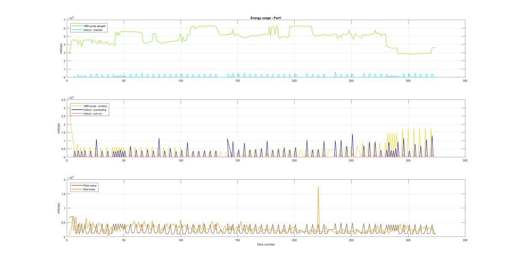Image resolution: width=514 pixels, height=266 pixels.
Task: Click the 'Dive number' x-axis label
Action: click(x=266, y=245)
